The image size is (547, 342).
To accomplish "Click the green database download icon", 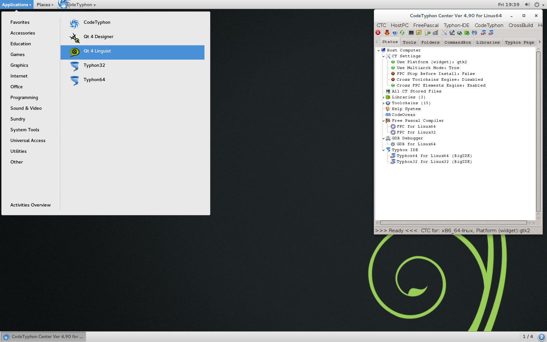I will [x=467, y=33].
